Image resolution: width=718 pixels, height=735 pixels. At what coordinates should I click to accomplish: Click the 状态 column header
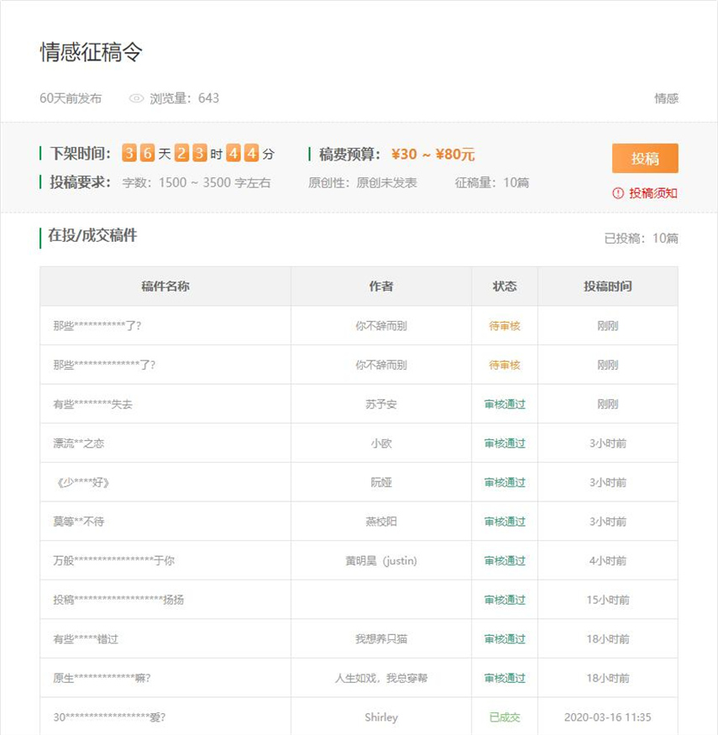(x=503, y=286)
